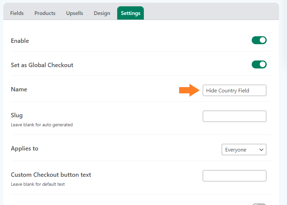Open the Applies to Everyone dropdown

[x=244, y=150]
